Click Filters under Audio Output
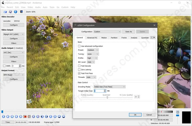 click(14, 61)
